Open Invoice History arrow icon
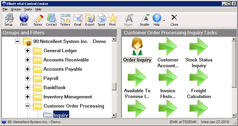The height and width of the screenshot is (126, 238). [x=168, y=77]
